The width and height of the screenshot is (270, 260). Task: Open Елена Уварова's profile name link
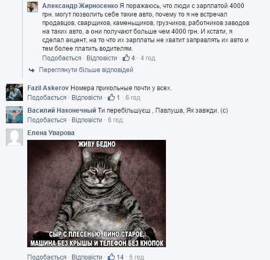coord(51,133)
